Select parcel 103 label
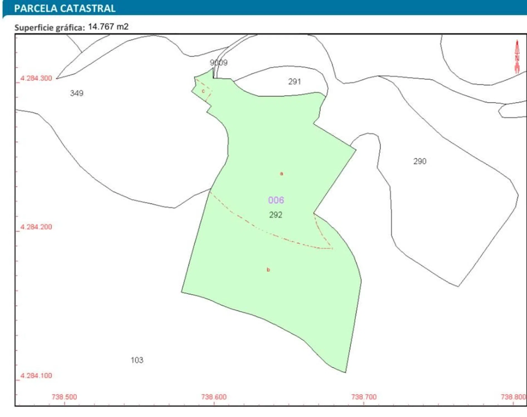527x417 pixels. point(137,360)
